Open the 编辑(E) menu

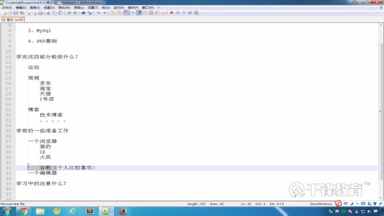(21, 8)
